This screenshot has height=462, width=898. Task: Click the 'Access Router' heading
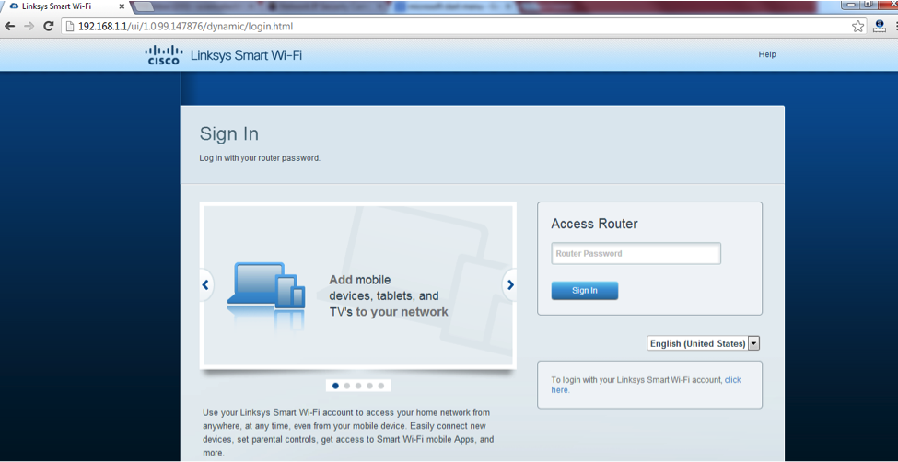[594, 224]
